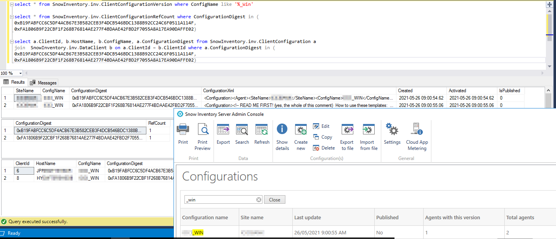This screenshot has height=239, width=556.
Task: Click the IsPublished column header
Action: click(x=511, y=90)
